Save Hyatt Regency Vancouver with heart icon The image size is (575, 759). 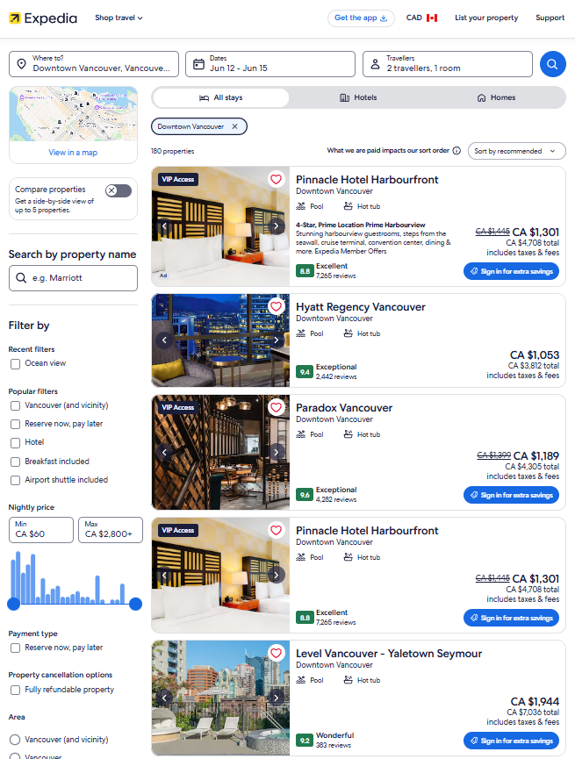click(x=277, y=306)
